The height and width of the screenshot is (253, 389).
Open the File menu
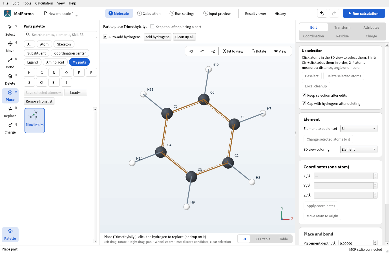pos(6,3)
